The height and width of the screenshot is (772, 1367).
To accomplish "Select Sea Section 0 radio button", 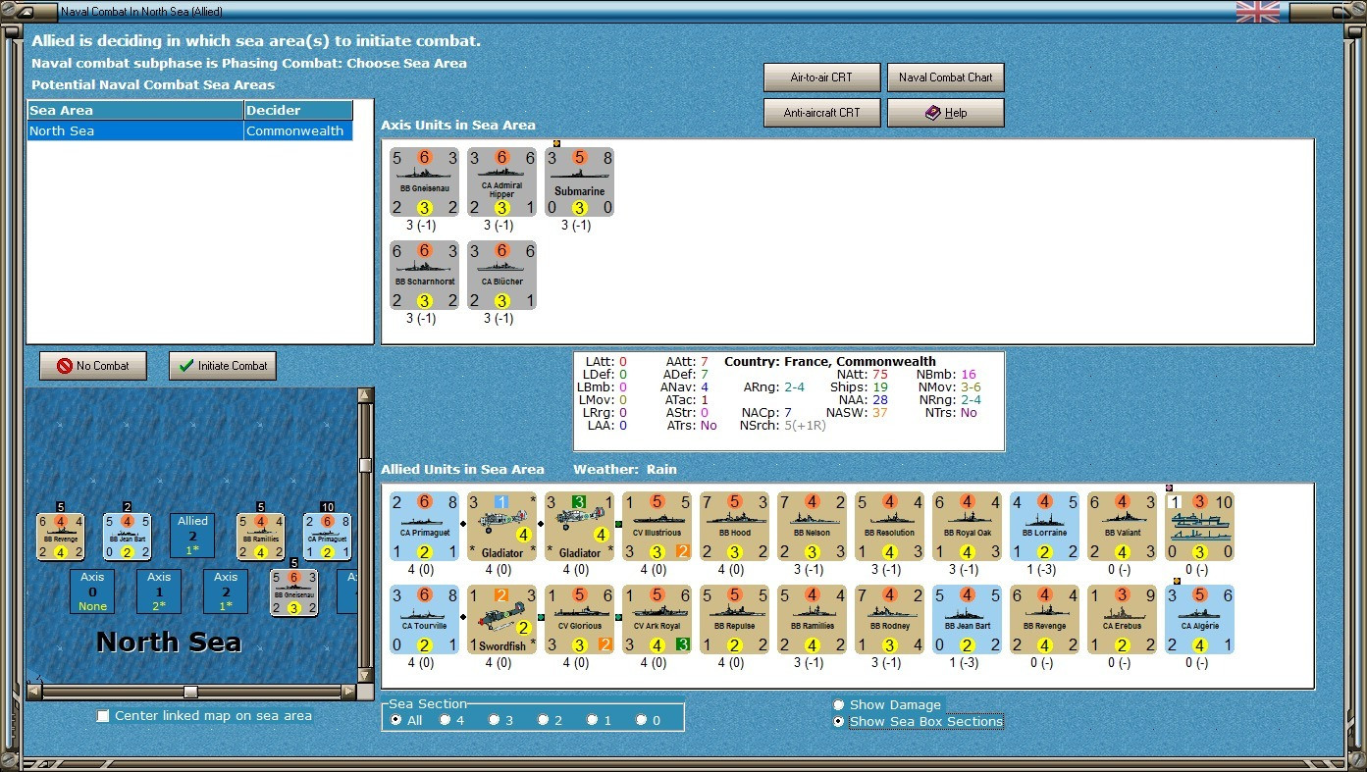I will 642,720.
